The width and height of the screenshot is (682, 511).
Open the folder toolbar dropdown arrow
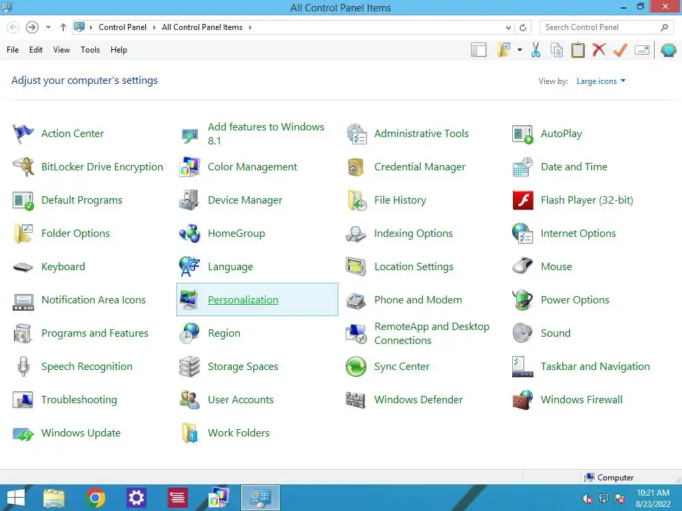[519, 50]
